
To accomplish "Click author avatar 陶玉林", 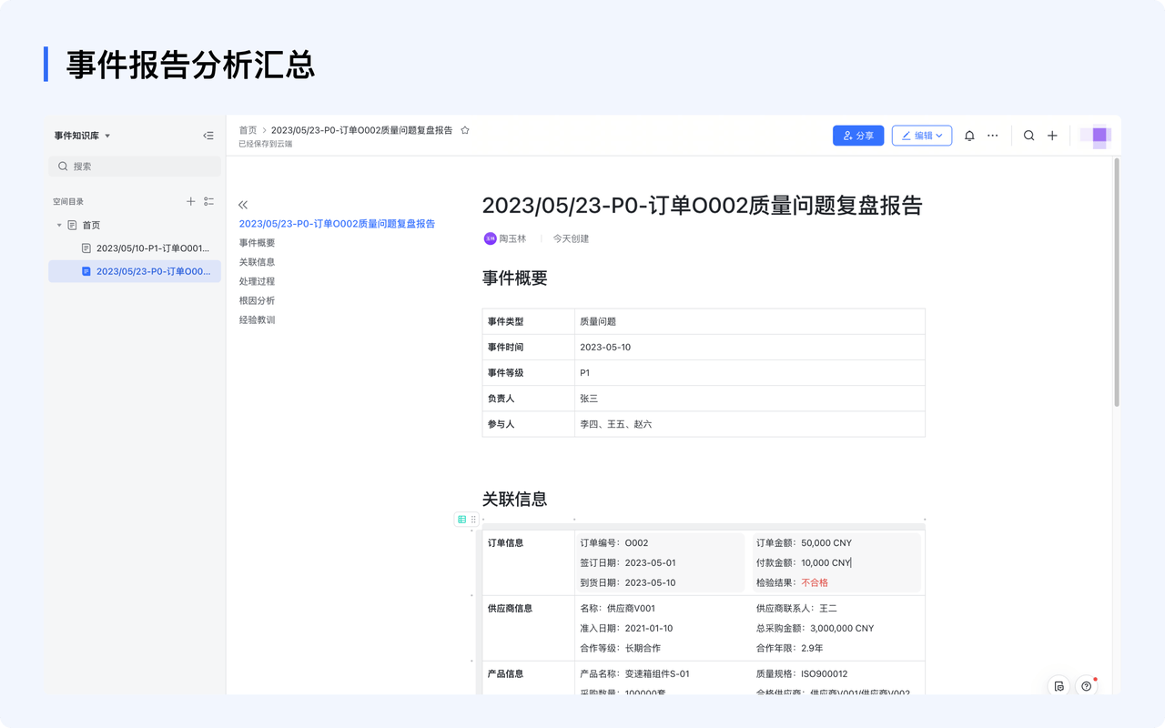I will (x=490, y=238).
